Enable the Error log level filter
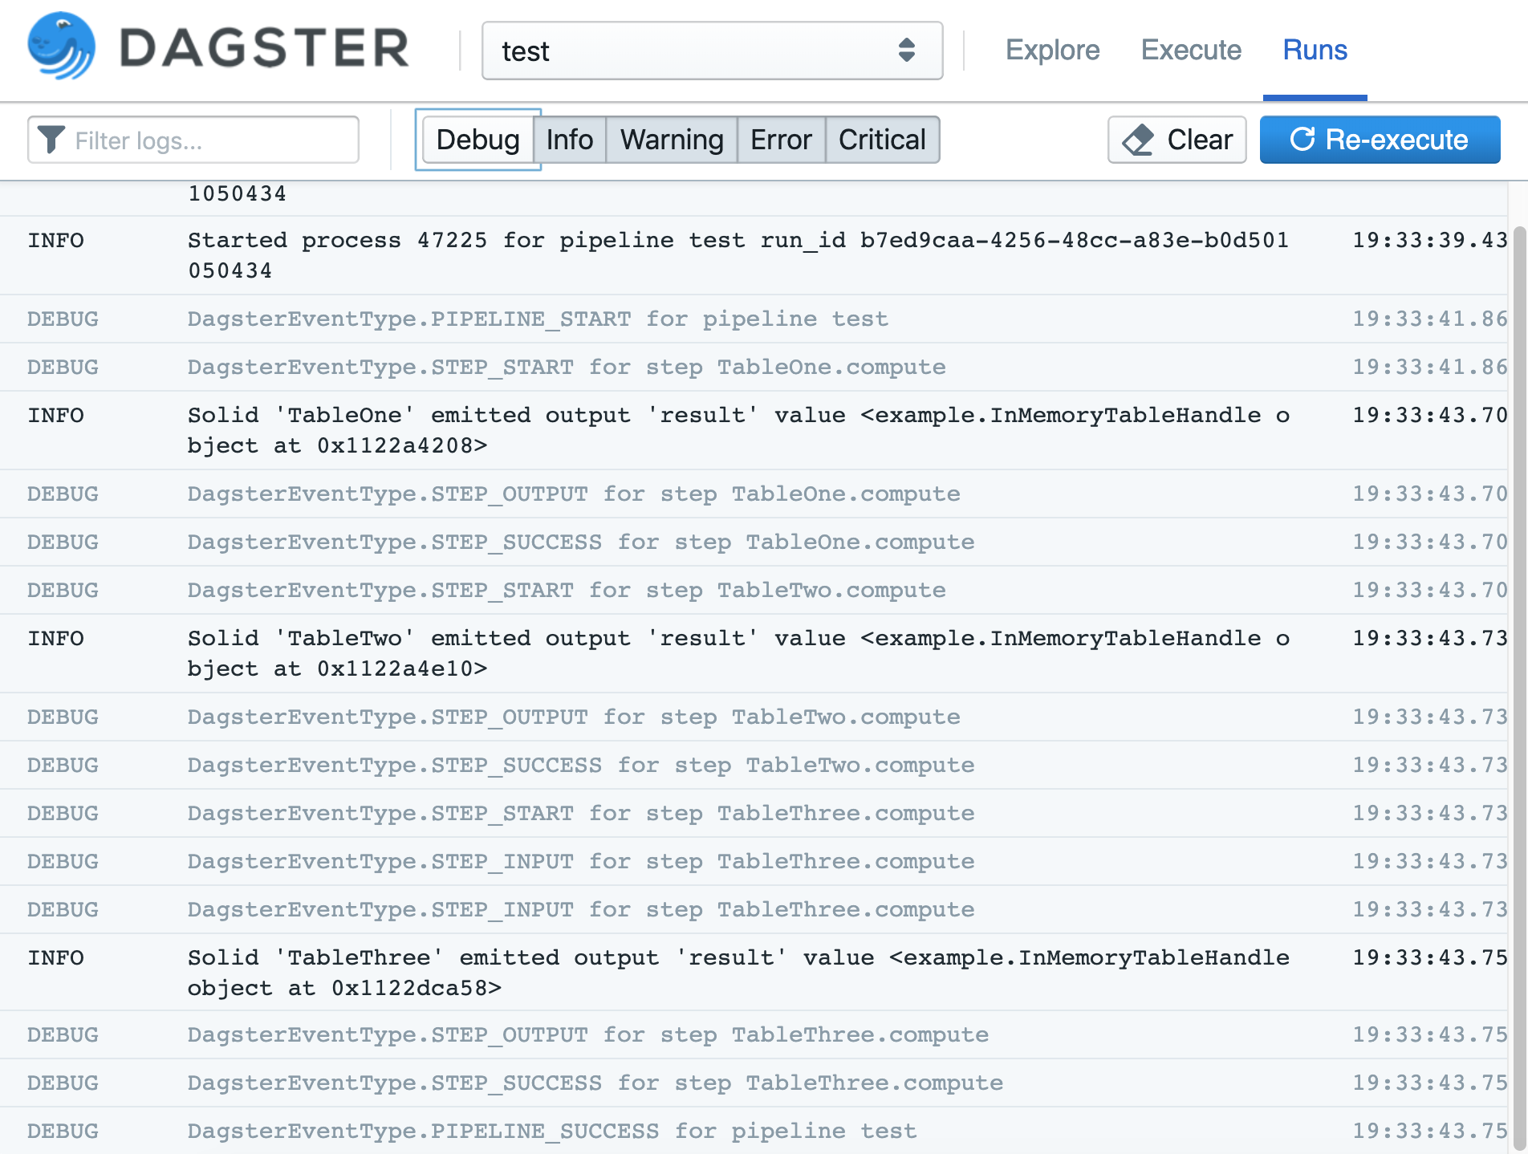 click(x=781, y=140)
